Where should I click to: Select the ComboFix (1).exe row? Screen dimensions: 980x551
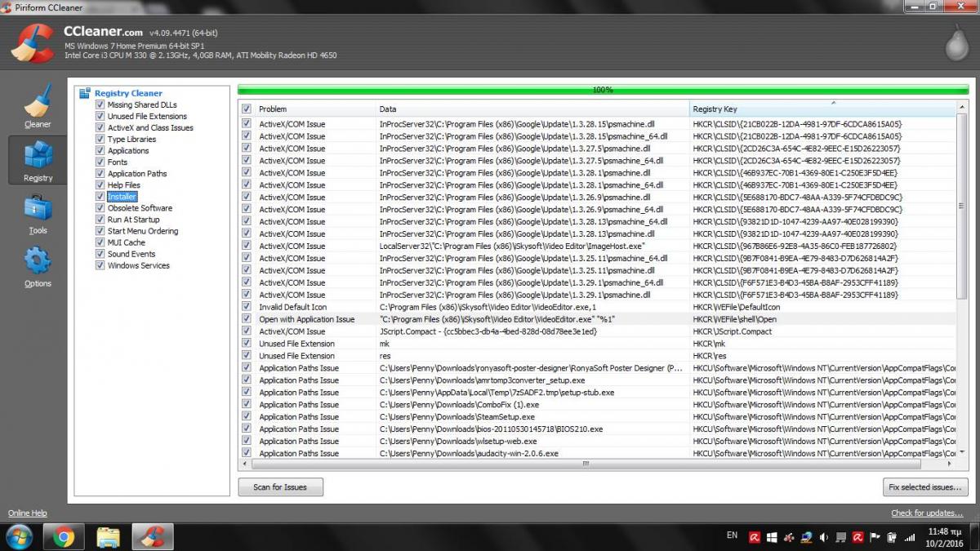(597, 404)
